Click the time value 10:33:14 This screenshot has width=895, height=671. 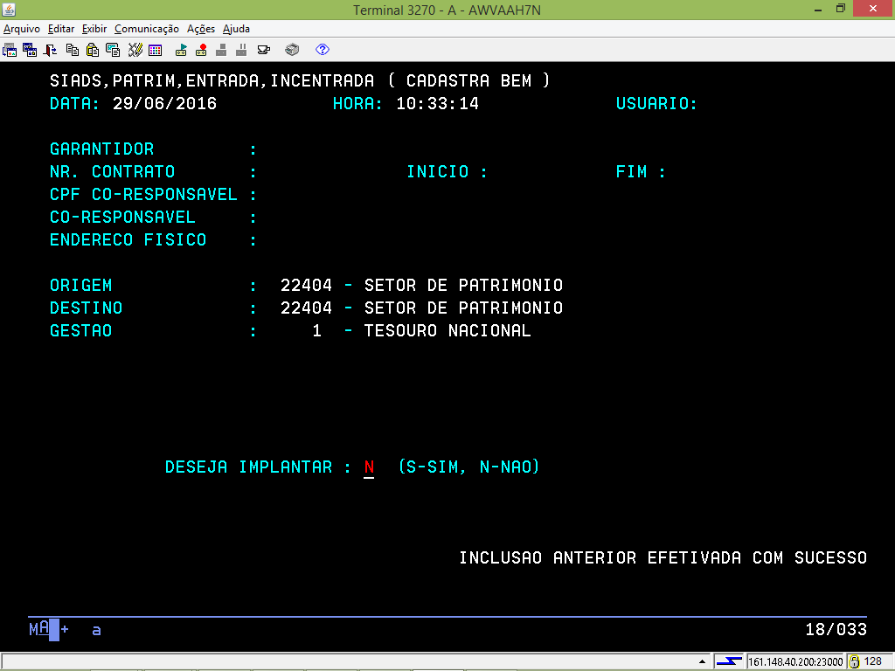point(437,103)
